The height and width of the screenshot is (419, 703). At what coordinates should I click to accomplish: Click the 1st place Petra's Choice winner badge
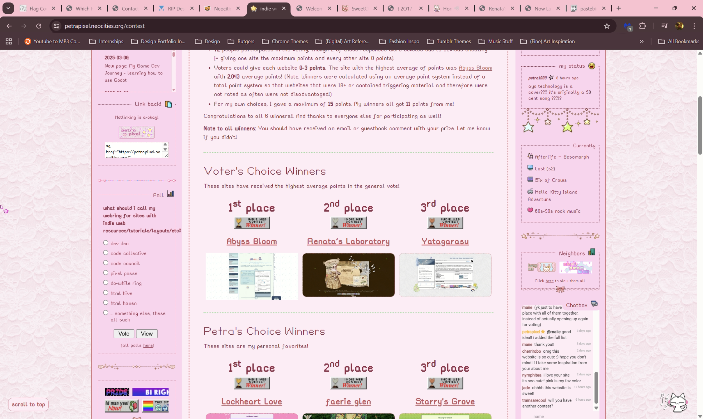(252, 383)
